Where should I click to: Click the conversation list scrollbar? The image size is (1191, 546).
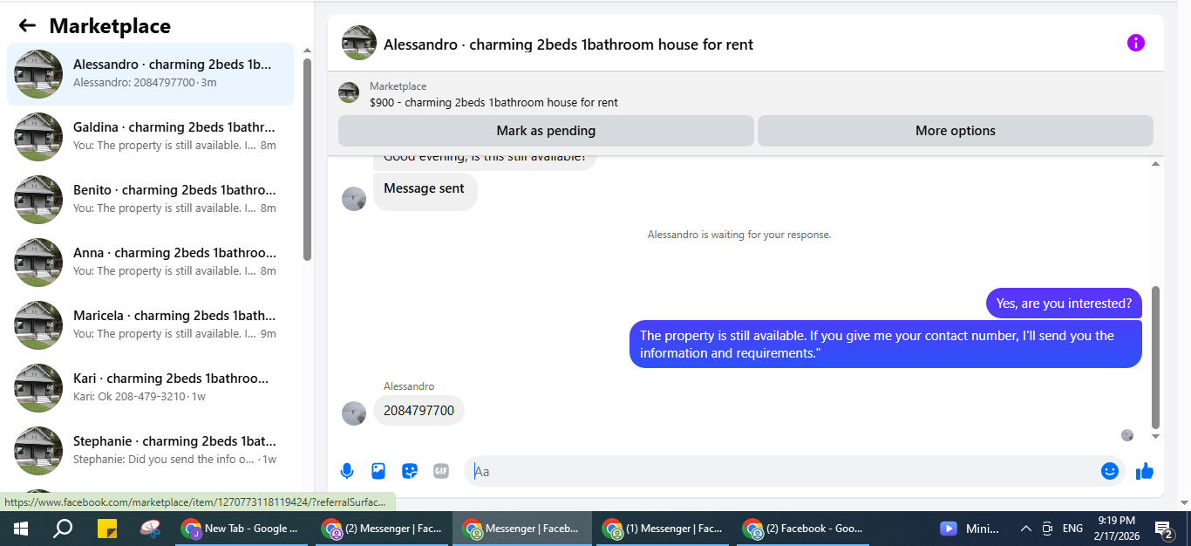click(307, 160)
